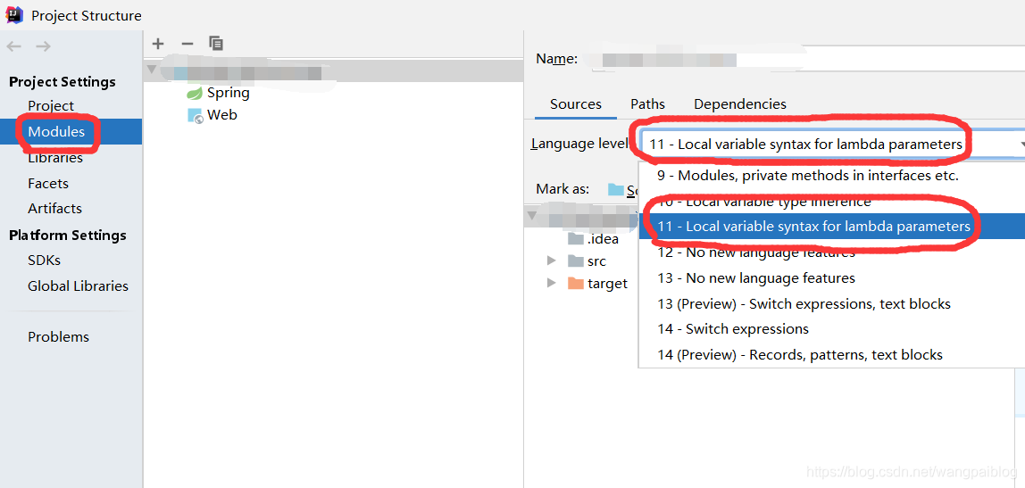Click the Project Settings heading

tap(62, 82)
